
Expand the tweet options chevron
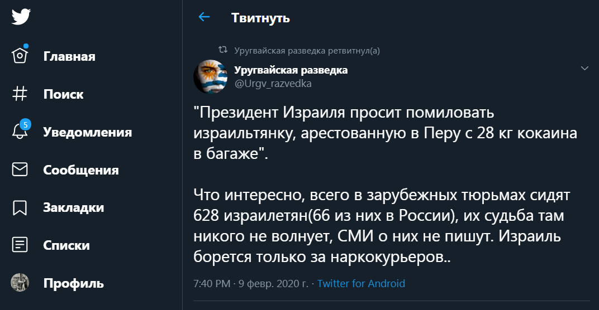point(584,69)
